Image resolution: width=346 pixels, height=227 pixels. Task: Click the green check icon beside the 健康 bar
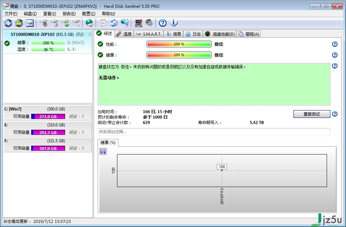click(x=100, y=55)
